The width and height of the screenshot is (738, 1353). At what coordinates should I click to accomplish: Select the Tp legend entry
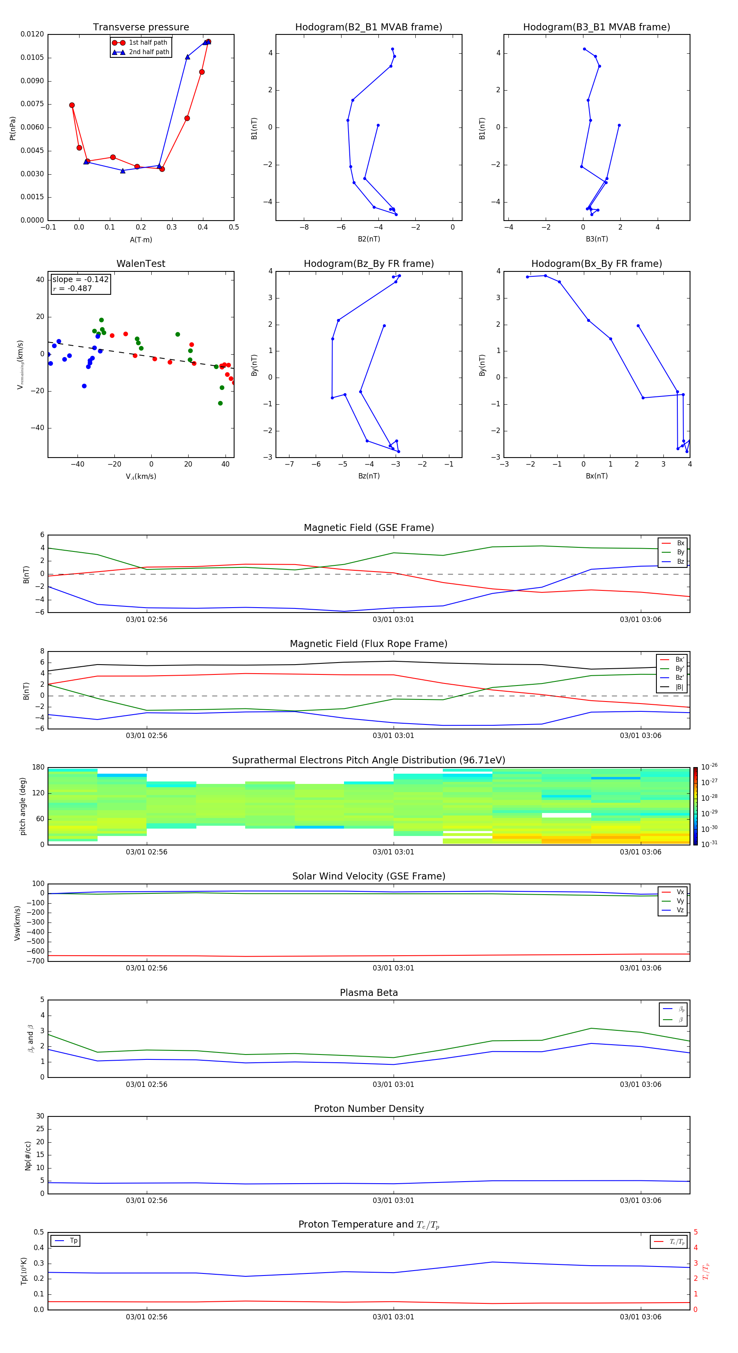point(66,1241)
